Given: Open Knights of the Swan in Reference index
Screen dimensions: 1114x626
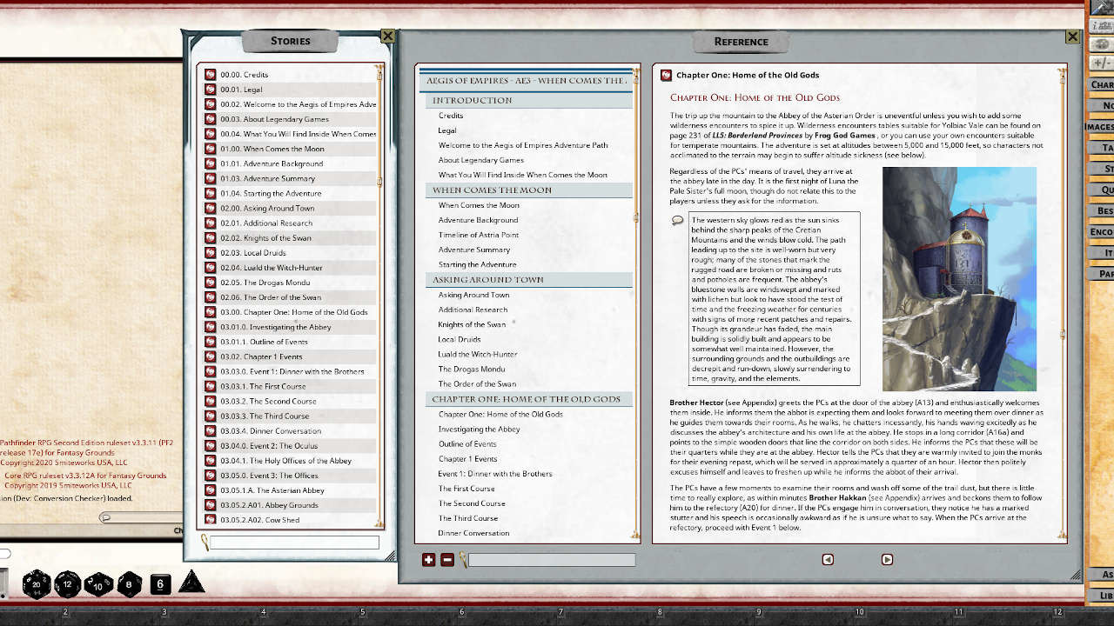Looking at the screenshot, I should [472, 324].
